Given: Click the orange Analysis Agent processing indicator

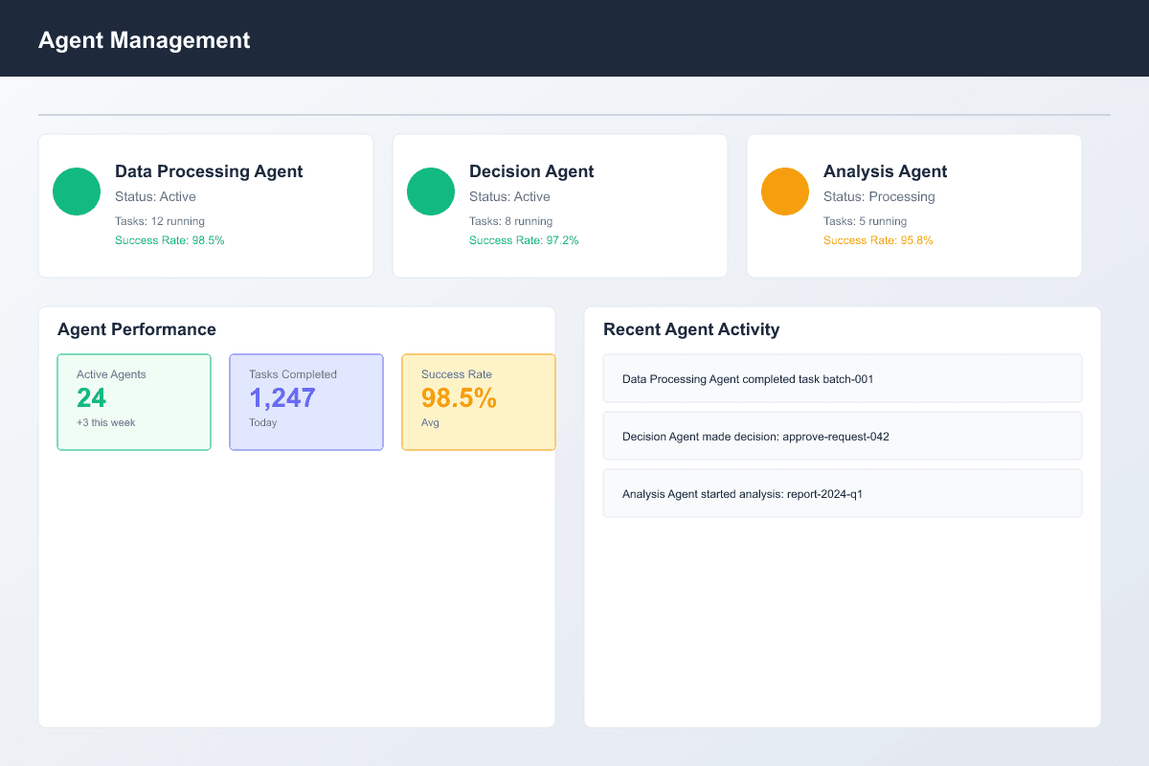Looking at the screenshot, I should [x=785, y=191].
